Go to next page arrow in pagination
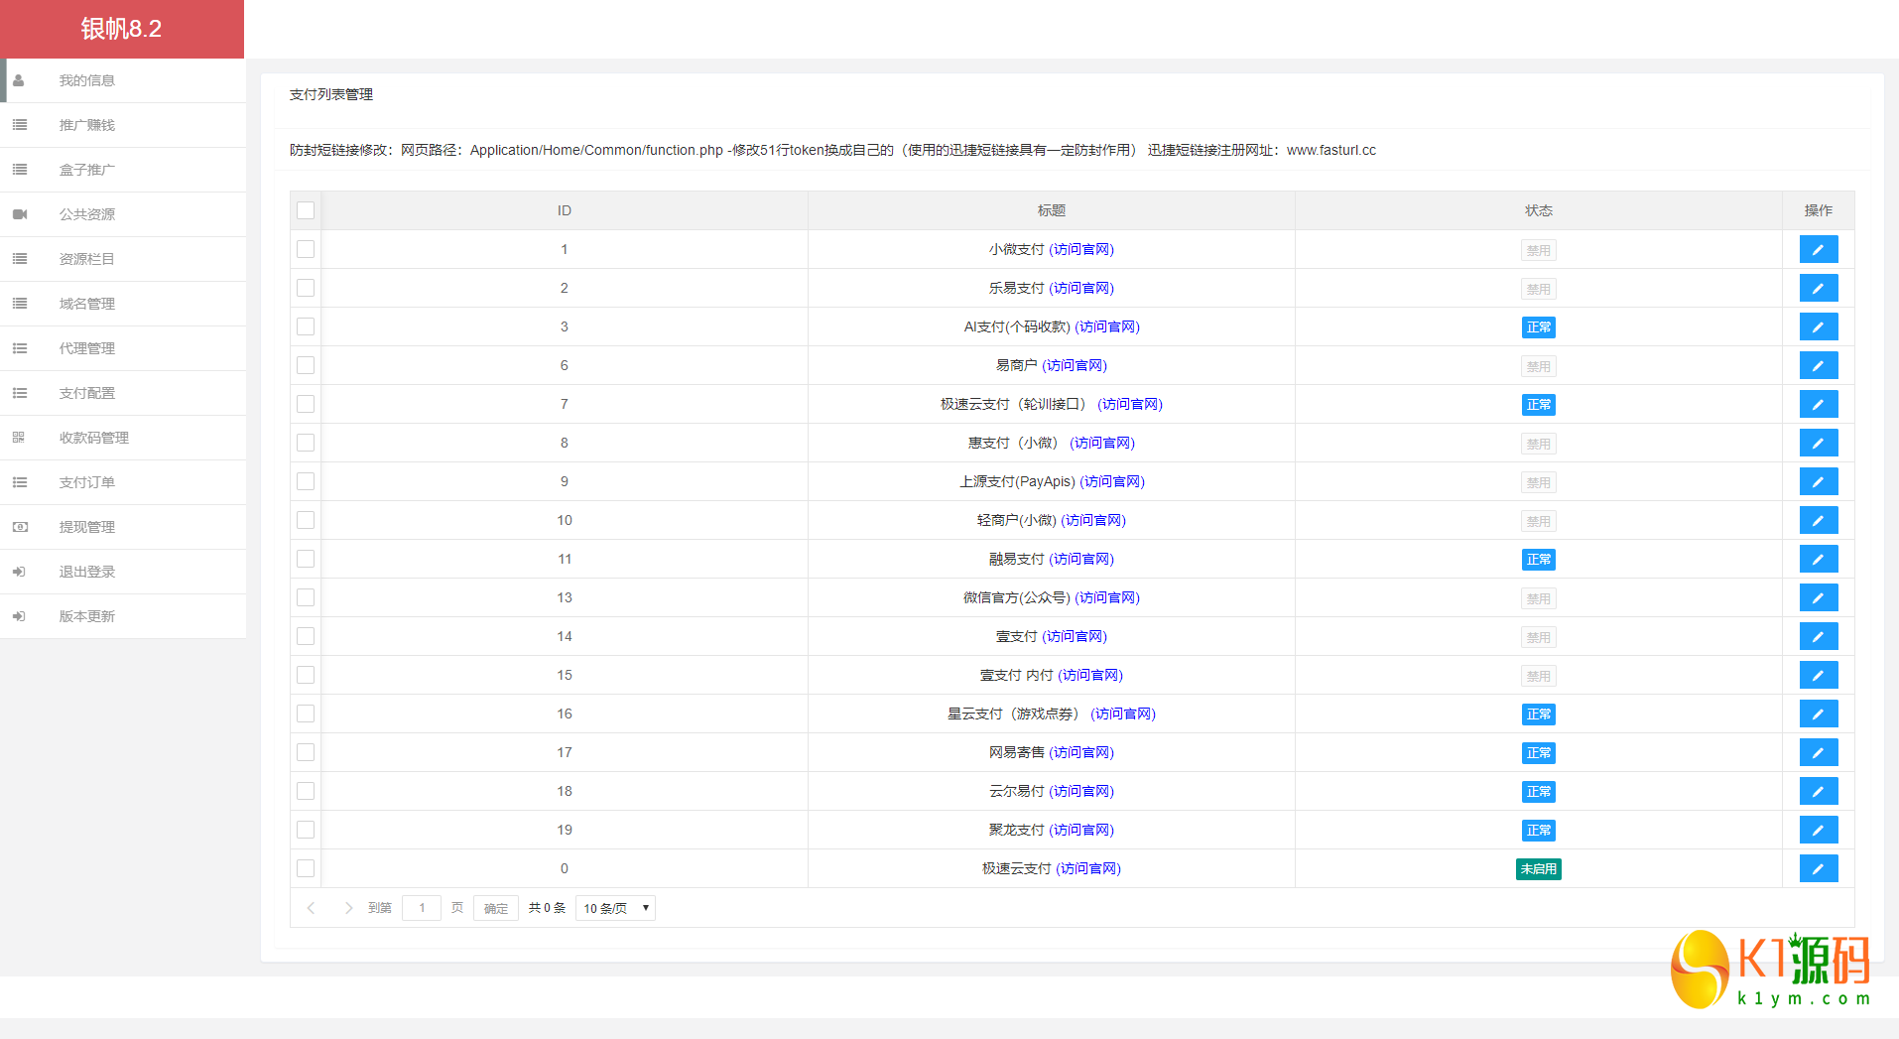Viewport: 1899px width, 1039px height. pyautogui.click(x=348, y=908)
